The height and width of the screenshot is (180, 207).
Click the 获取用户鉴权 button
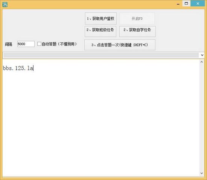click(x=101, y=18)
